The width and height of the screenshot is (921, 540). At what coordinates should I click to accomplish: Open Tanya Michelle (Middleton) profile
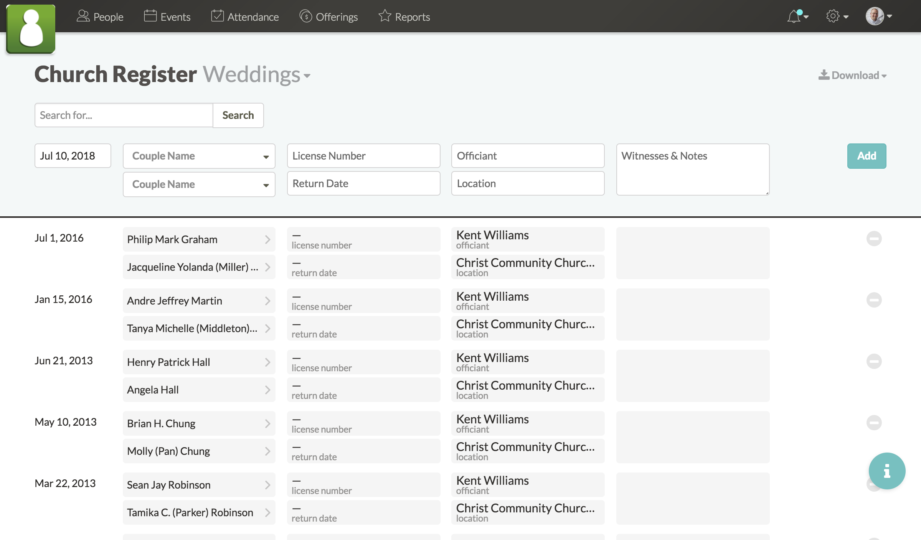click(199, 328)
